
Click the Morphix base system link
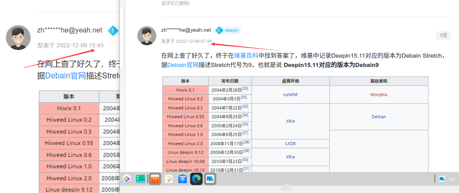point(379,95)
